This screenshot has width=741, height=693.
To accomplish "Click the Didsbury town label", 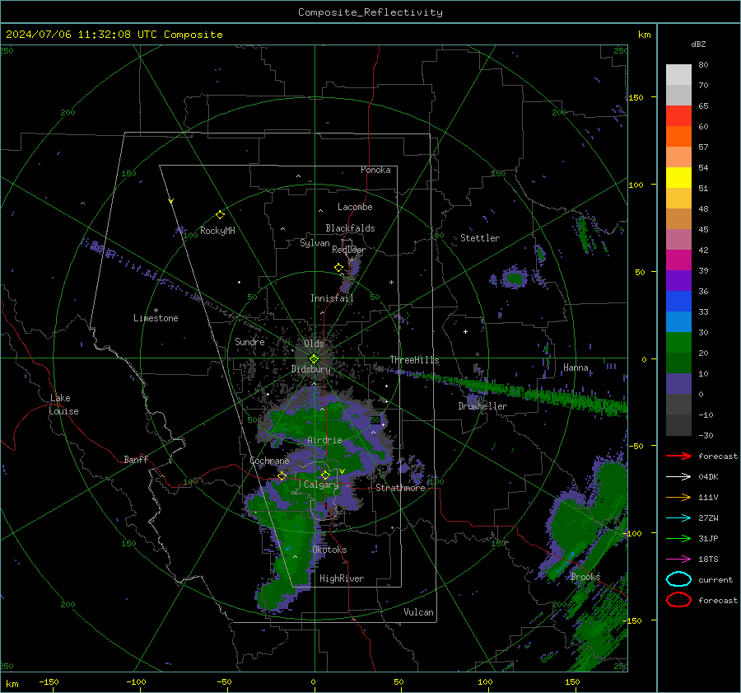I will point(310,369).
